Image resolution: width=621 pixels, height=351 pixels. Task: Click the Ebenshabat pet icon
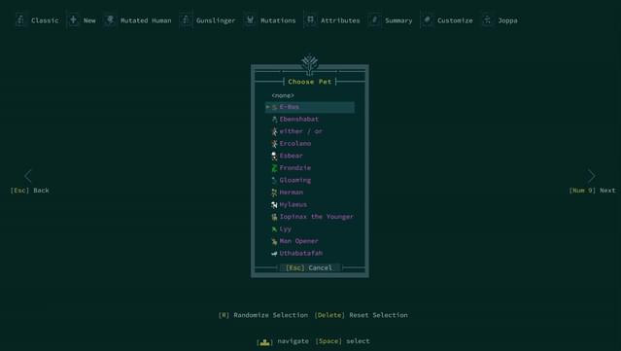pos(274,120)
